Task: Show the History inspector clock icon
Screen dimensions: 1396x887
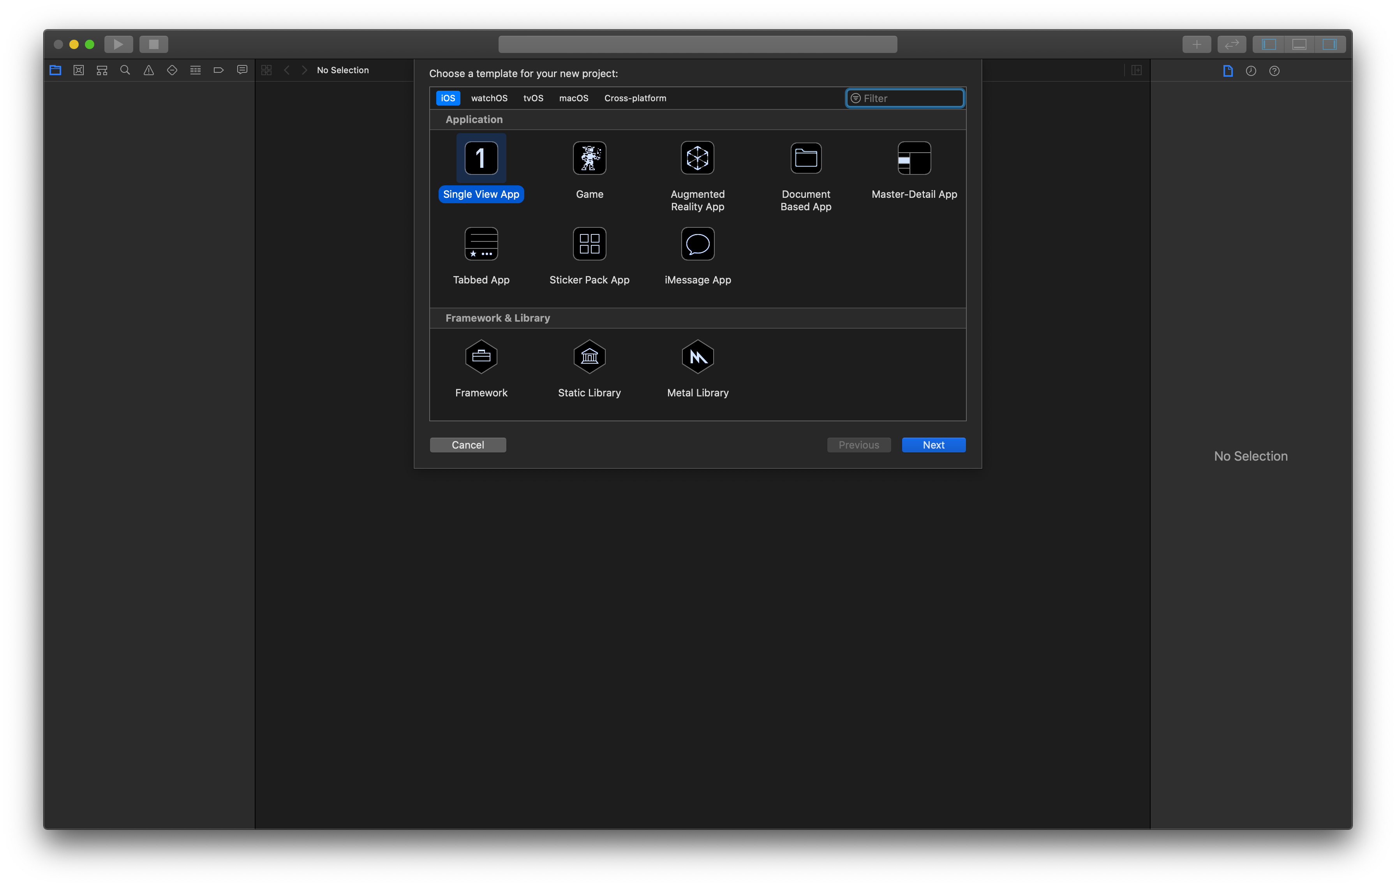Action: [1251, 71]
